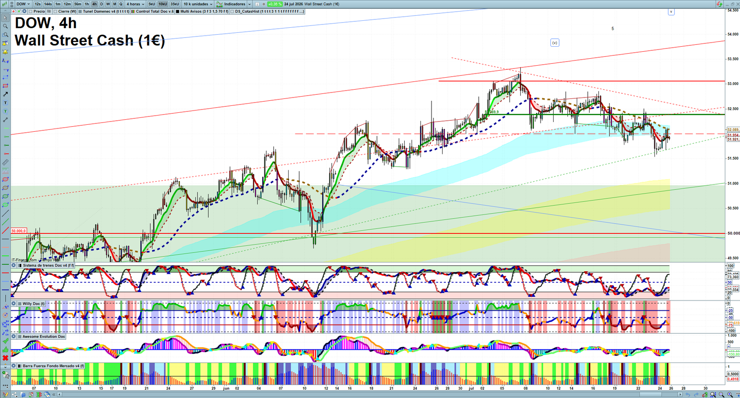Set history to 10kU units

tap(163, 4)
